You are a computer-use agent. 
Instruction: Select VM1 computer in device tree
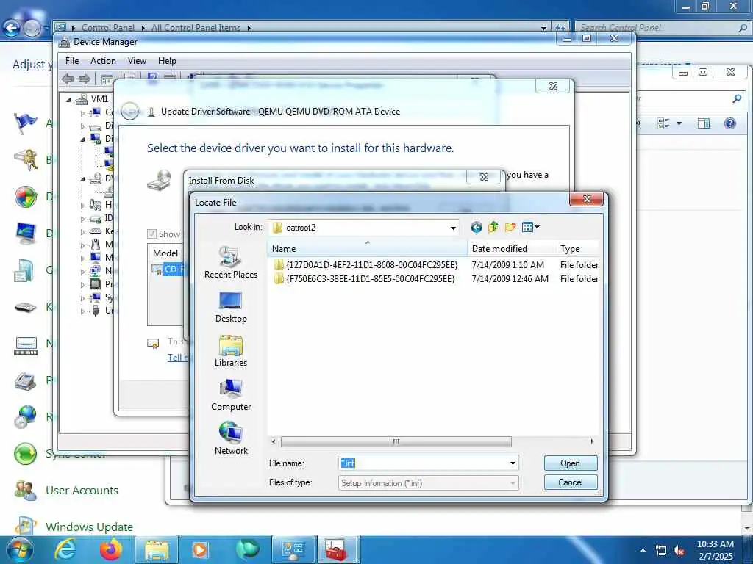[x=99, y=99]
